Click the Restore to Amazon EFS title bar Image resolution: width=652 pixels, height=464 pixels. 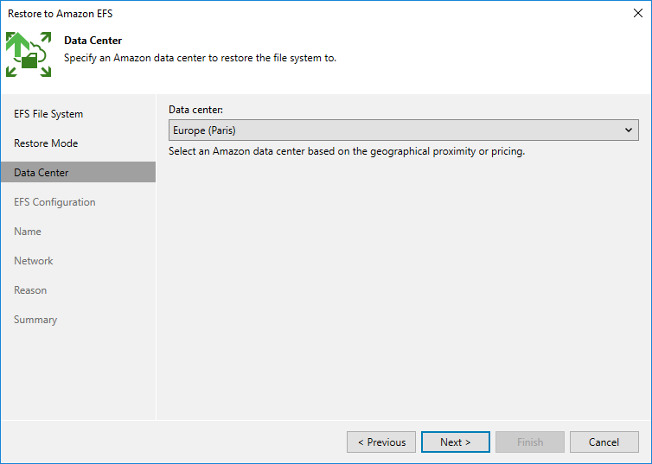[x=259, y=14]
